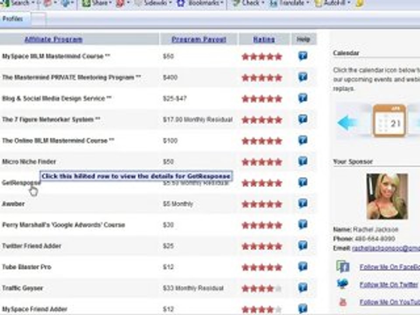Expand the AutoFill toolbar dropdown

pyautogui.click(x=349, y=3)
